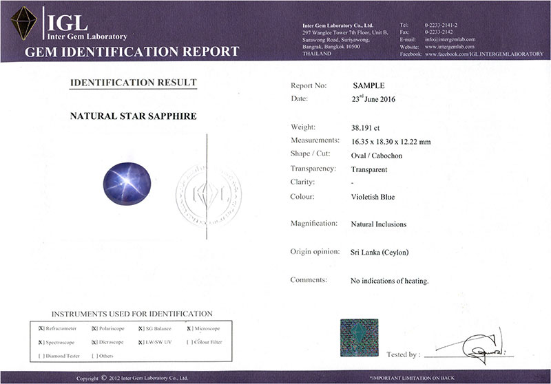
Task: Click the INSTRUMENTS USED FOR IDENTIFICATION heading
Action: (132, 314)
